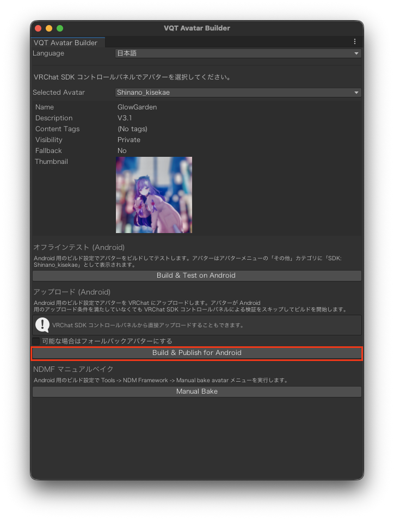
Task: Open the Language dropdown showing 日本語
Action: 238,53
